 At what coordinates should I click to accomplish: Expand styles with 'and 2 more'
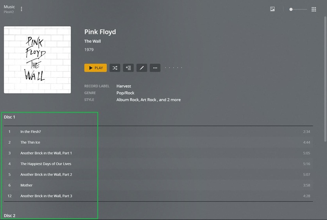click(x=170, y=100)
